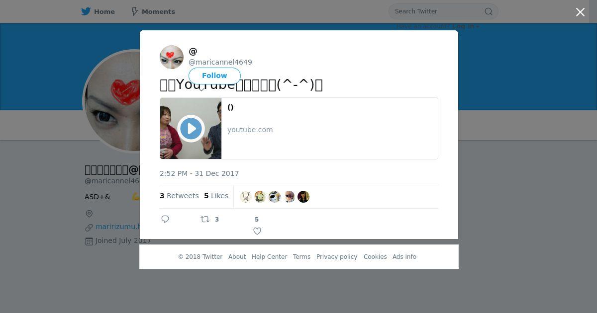Viewport: 597px width, 313px height.
Task: Open the tweet author's avatar
Action: [172, 57]
